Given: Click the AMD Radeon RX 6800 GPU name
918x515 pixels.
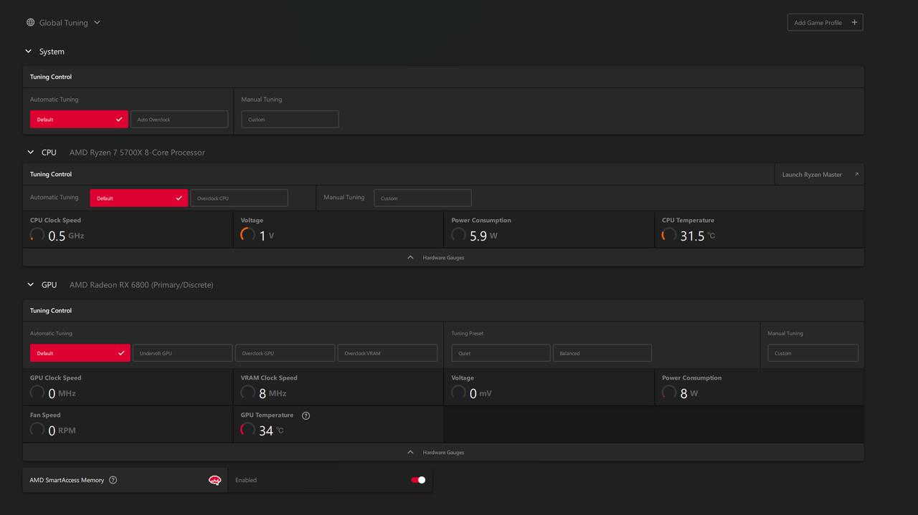Looking at the screenshot, I should 141,284.
